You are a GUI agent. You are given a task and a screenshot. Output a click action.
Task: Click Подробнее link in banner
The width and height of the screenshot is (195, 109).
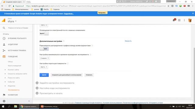[69, 14]
